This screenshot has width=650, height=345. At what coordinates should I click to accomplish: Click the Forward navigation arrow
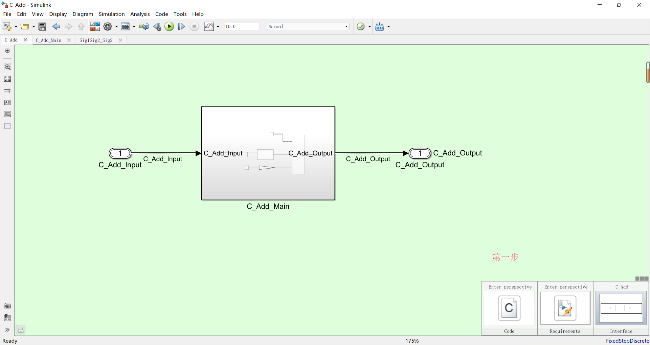(69, 26)
